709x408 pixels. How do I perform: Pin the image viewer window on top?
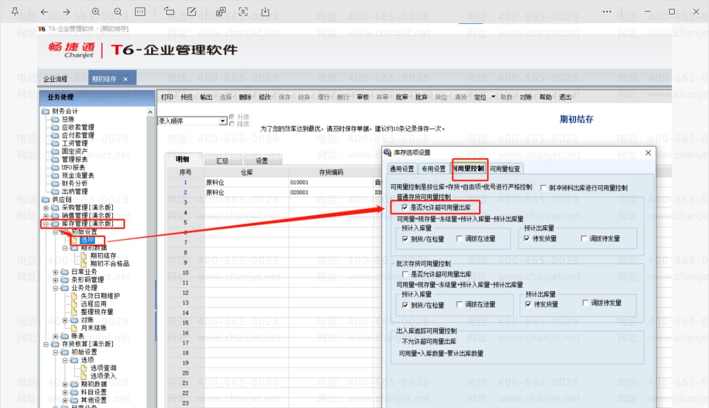(15, 12)
